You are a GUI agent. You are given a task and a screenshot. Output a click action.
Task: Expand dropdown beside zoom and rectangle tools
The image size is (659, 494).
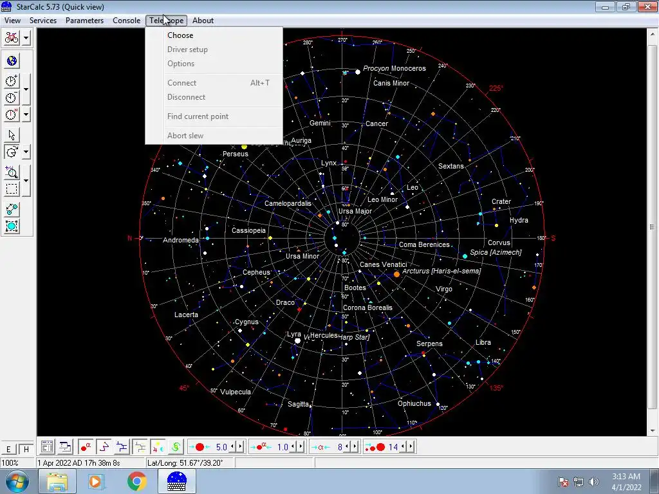[x=26, y=181]
